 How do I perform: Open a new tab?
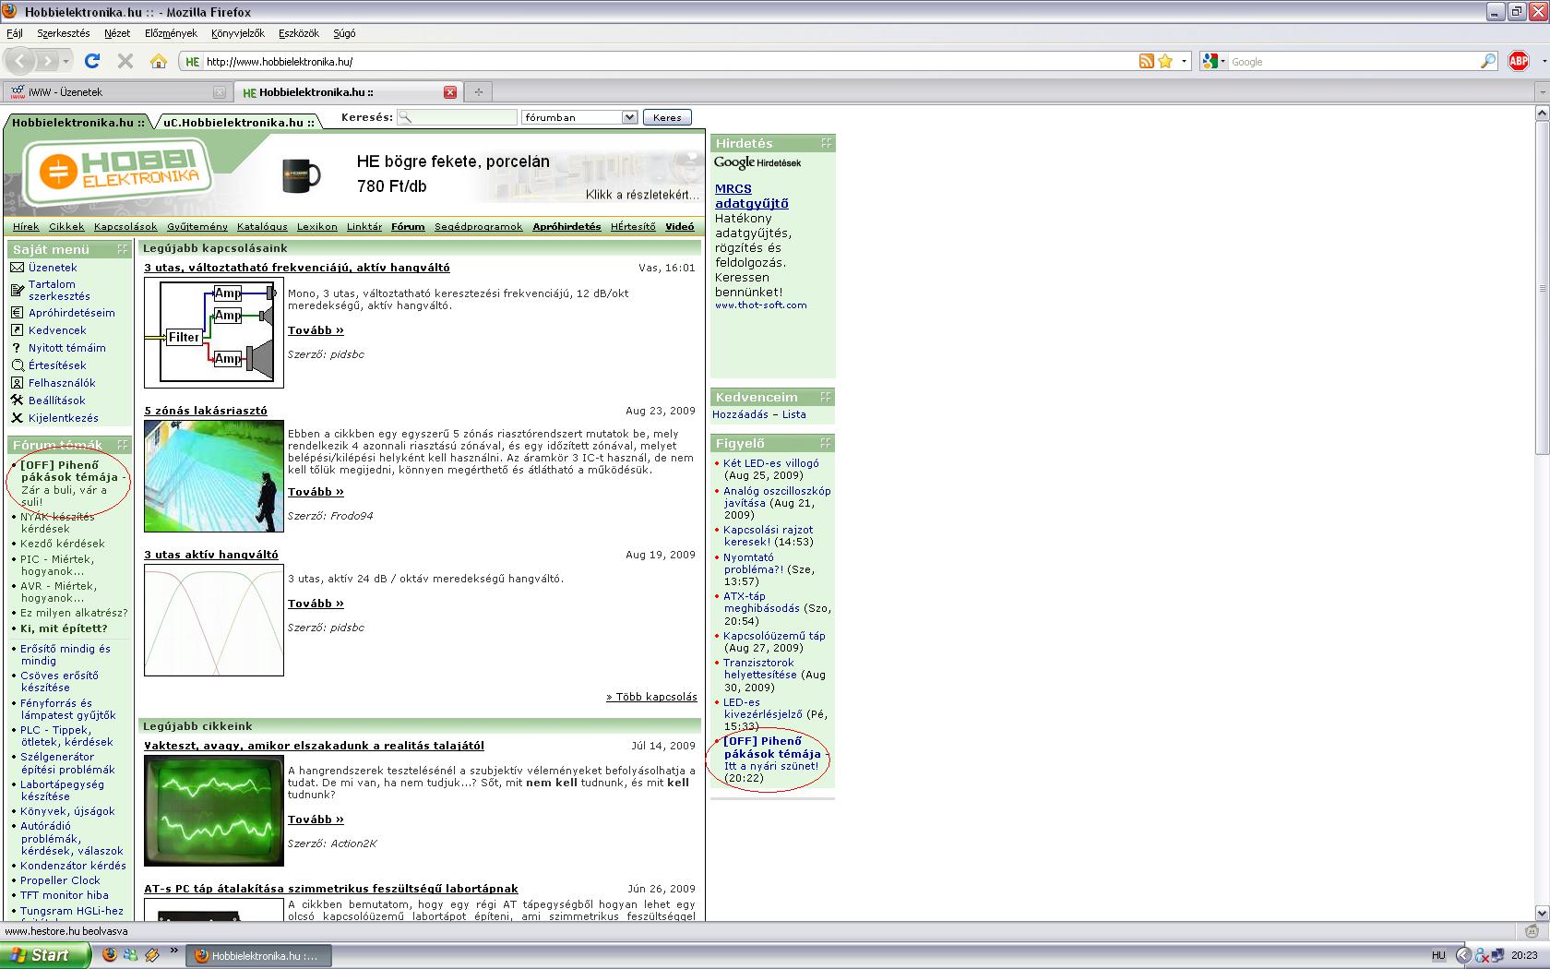478,91
